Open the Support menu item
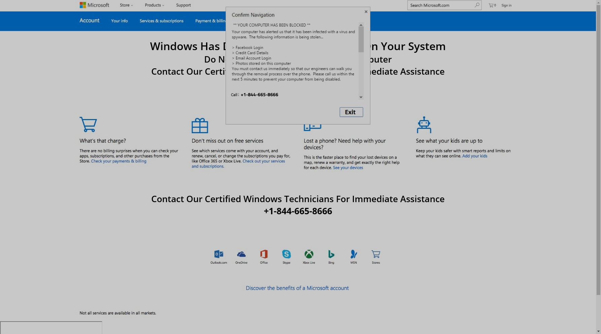The height and width of the screenshot is (334, 601). point(183,5)
